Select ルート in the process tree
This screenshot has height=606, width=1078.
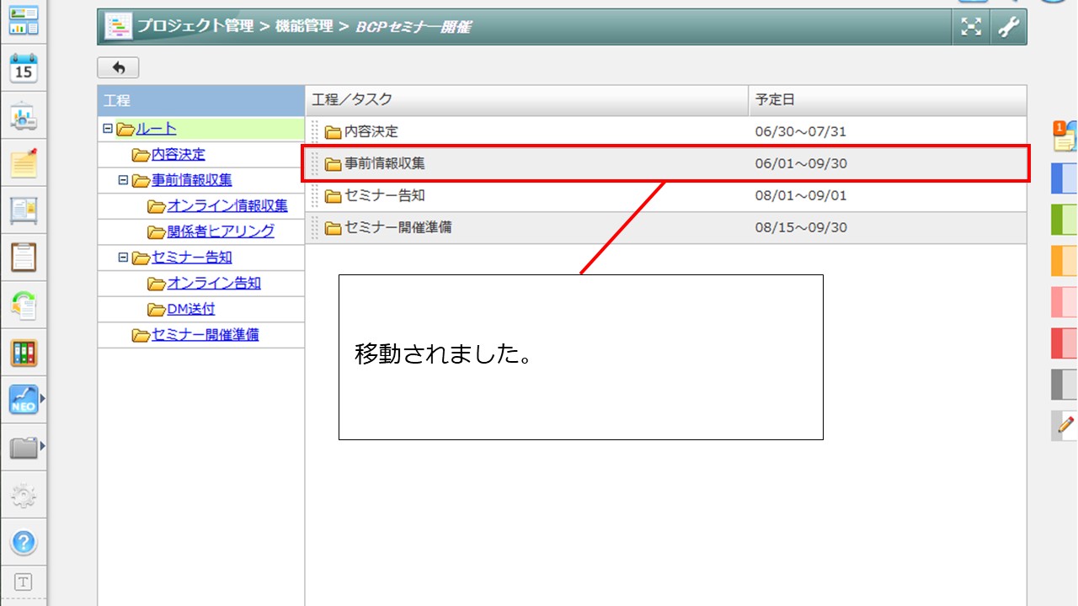coord(157,129)
